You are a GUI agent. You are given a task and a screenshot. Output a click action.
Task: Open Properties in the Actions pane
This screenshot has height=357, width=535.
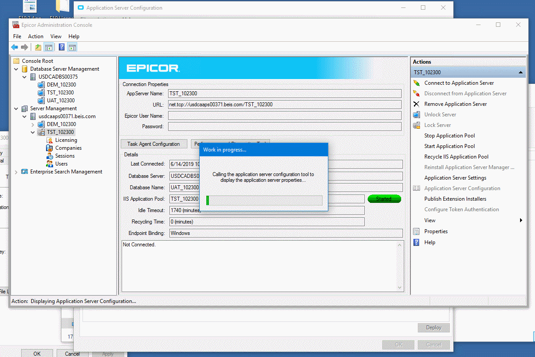click(436, 231)
